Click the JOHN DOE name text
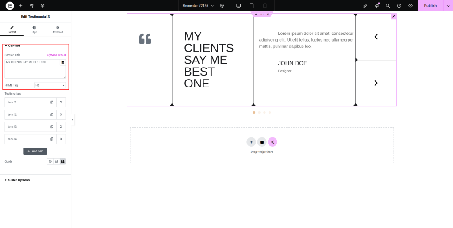Viewport: 453px width, 228px height. 292,63
